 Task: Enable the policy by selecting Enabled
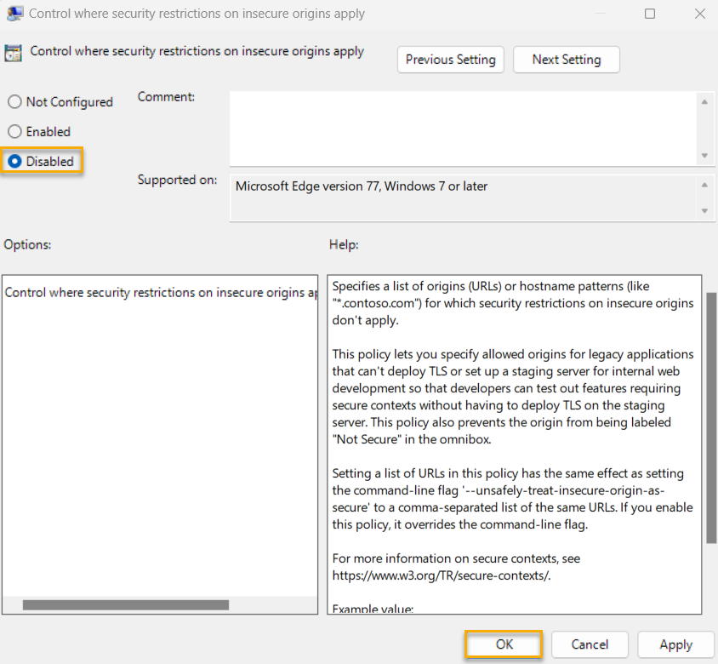click(14, 131)
